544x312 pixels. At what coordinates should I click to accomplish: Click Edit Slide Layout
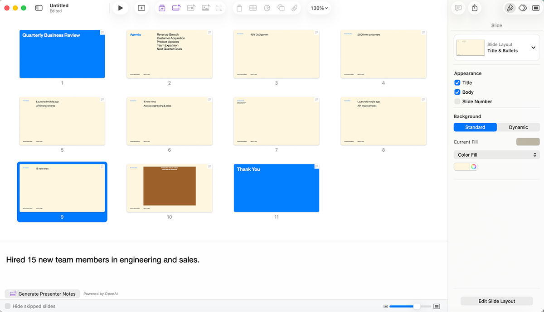pos(496,301)
